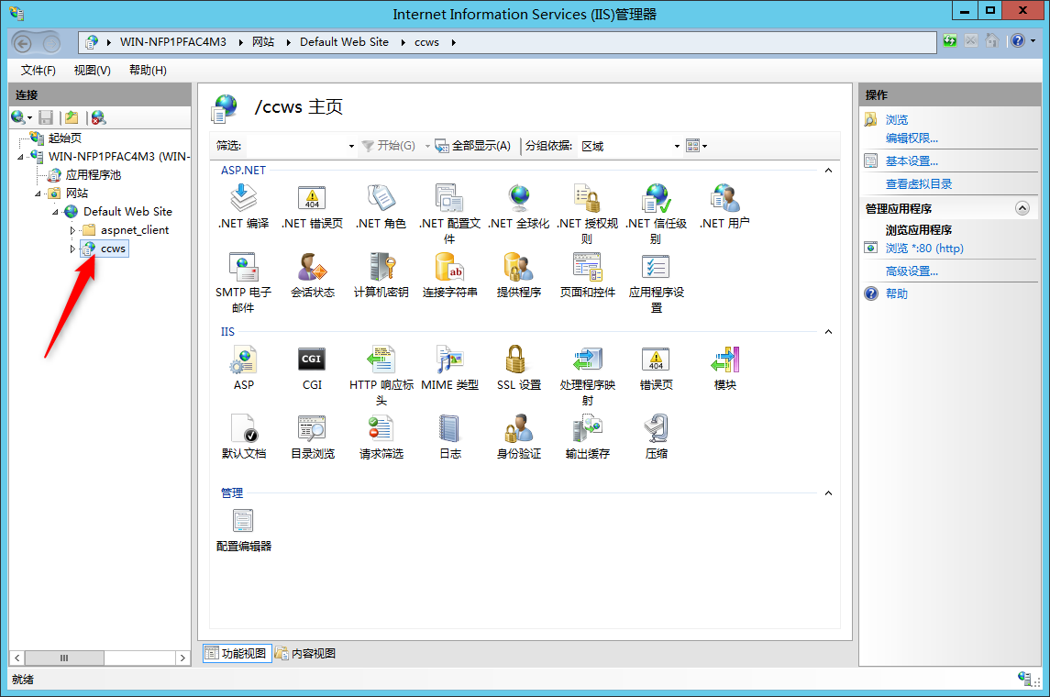Expand the aspnet_client tree node
The image size is (1050, 697).
click(x=72, y=230)
